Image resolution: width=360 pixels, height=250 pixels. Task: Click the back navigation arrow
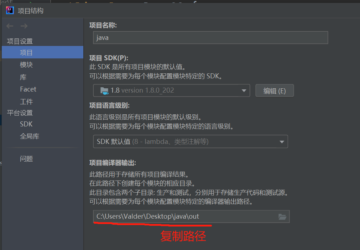point(10,26)
